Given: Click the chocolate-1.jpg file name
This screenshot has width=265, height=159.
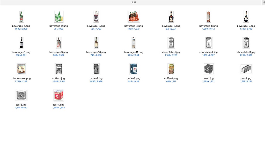Looking at the screenshot, I should coord(171,52).
